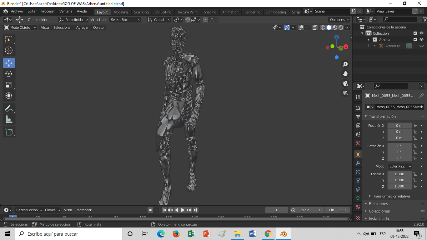Click the pan view hand icon
The height and width of the screenshot is (240, 427).
pos(345,74)
